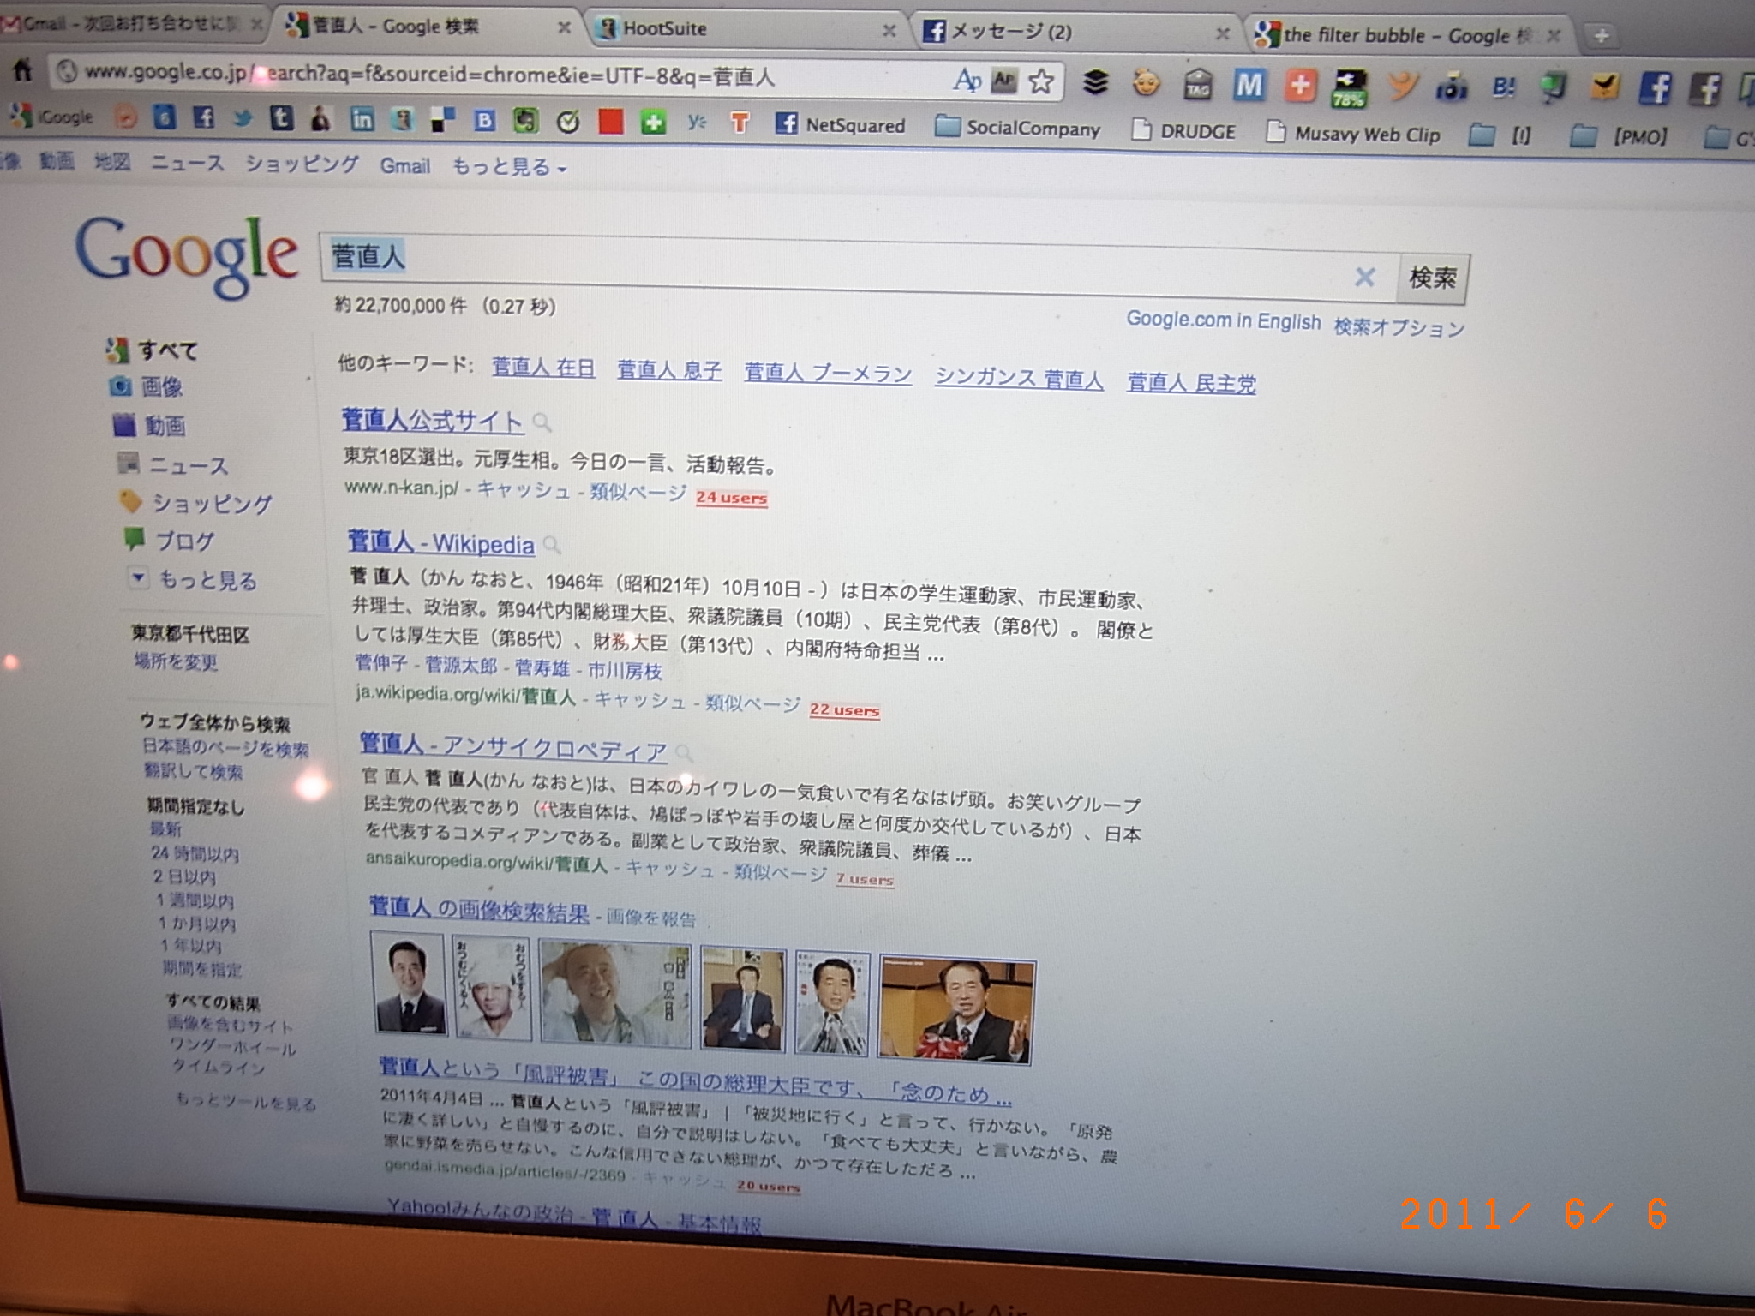1755x1316 pixels.
Task: Open the 菅直人 - Wikipedia result link
Action: pyautogui.click(x=441, y=543)
